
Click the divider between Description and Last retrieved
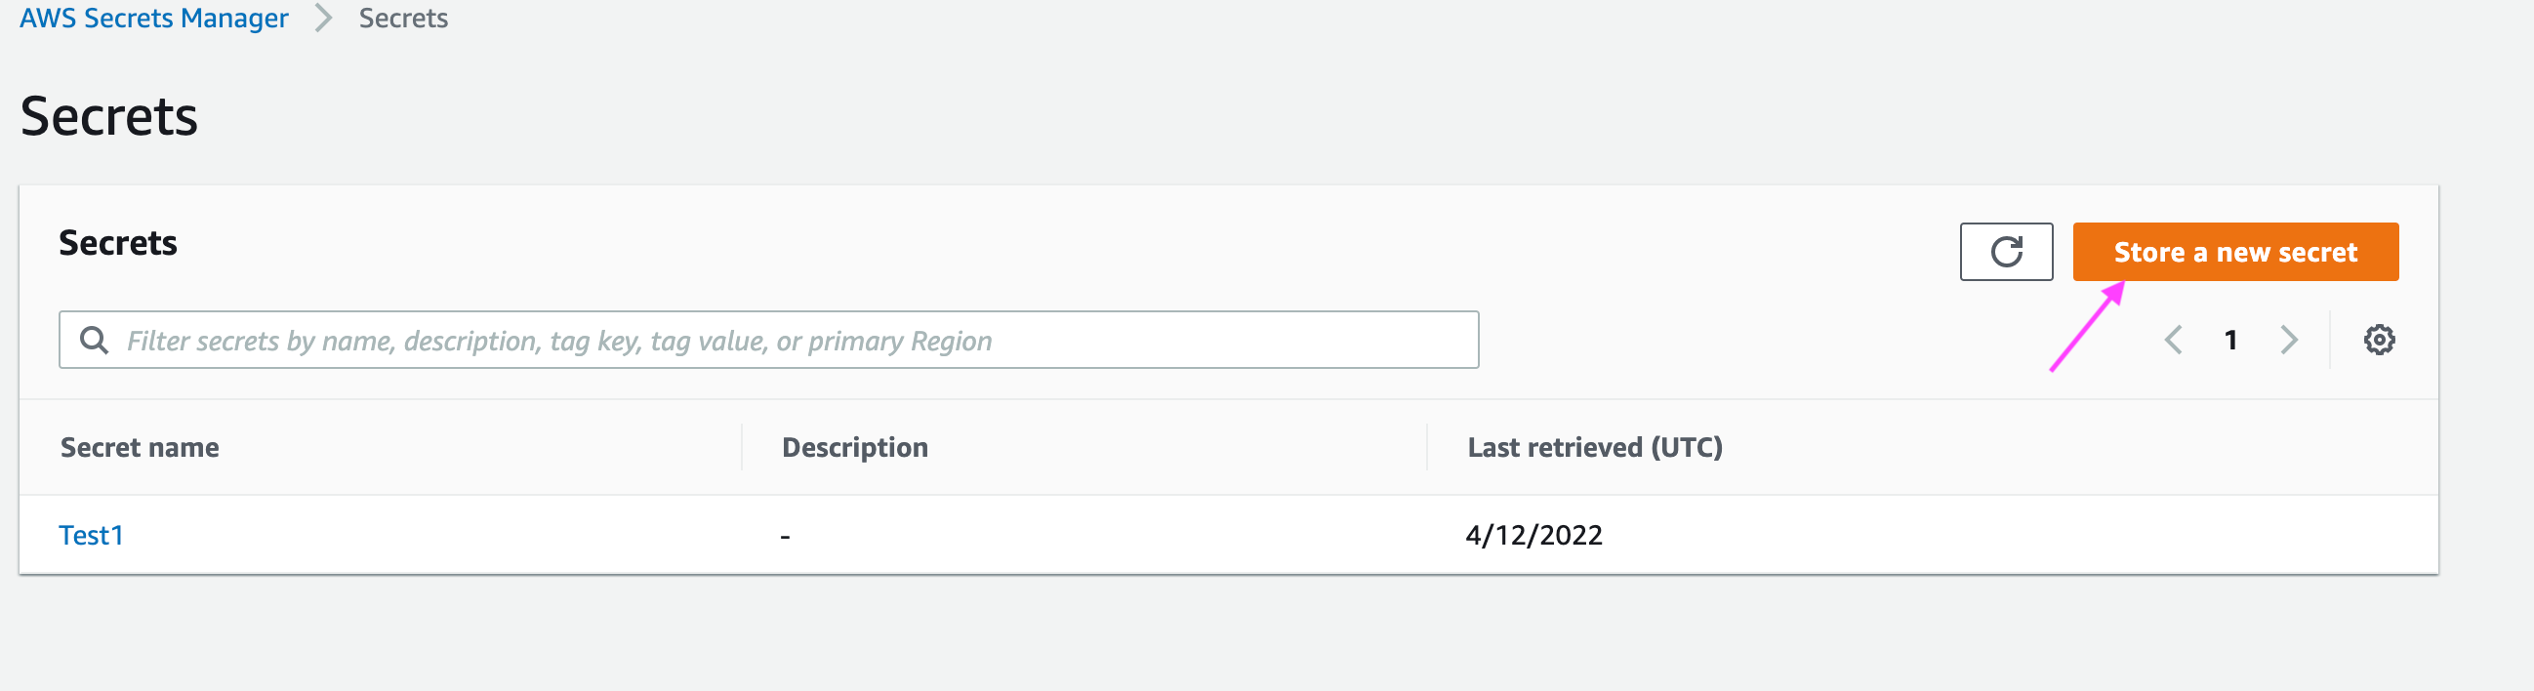pyautogui.click(x=1426, y=447)
